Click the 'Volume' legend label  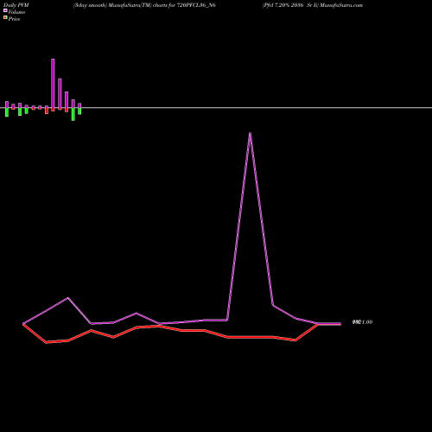pos(16,12)
